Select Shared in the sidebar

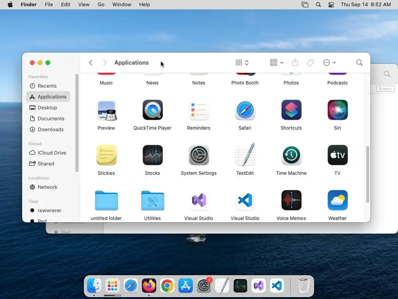[48, 164]
